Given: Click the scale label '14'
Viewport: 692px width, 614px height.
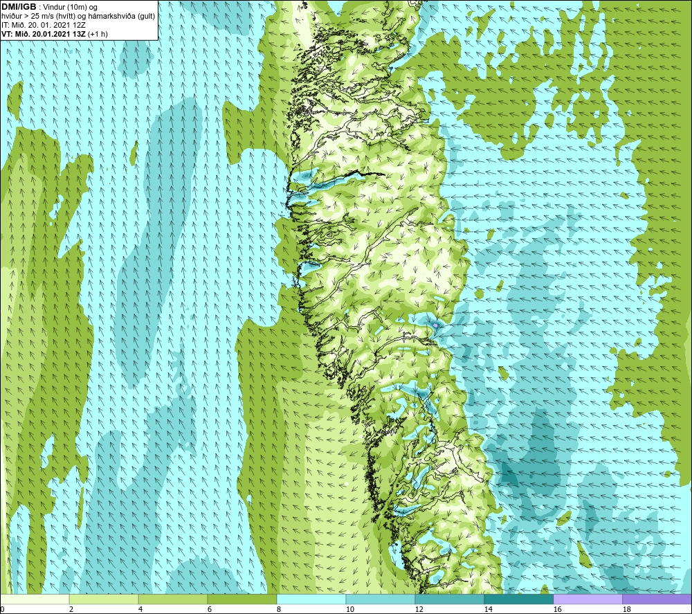Looking at the screenshot, I should click(489, 610).
